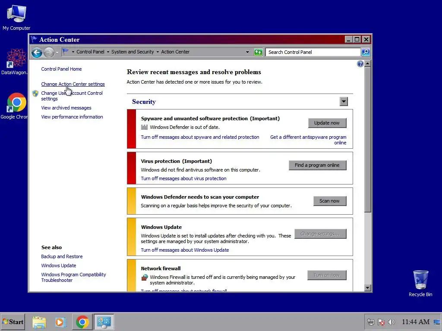Click the scroll up arrow of the scrollbar

[x=367, y=64]
